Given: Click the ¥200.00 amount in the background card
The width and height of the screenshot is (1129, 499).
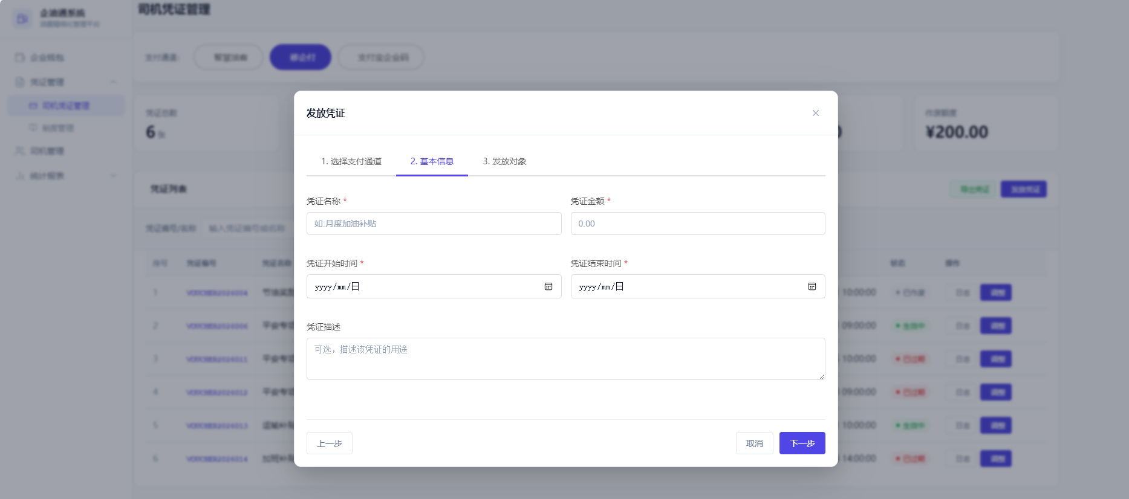Looking at the screenshot, I should click(957, 132).
